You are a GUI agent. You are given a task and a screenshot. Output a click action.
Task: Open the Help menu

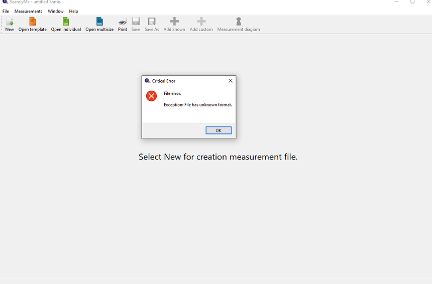coord(73,11)
